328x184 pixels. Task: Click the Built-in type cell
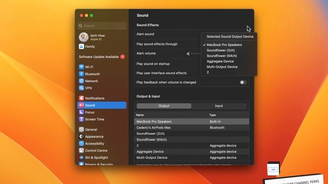pos(215,122)
